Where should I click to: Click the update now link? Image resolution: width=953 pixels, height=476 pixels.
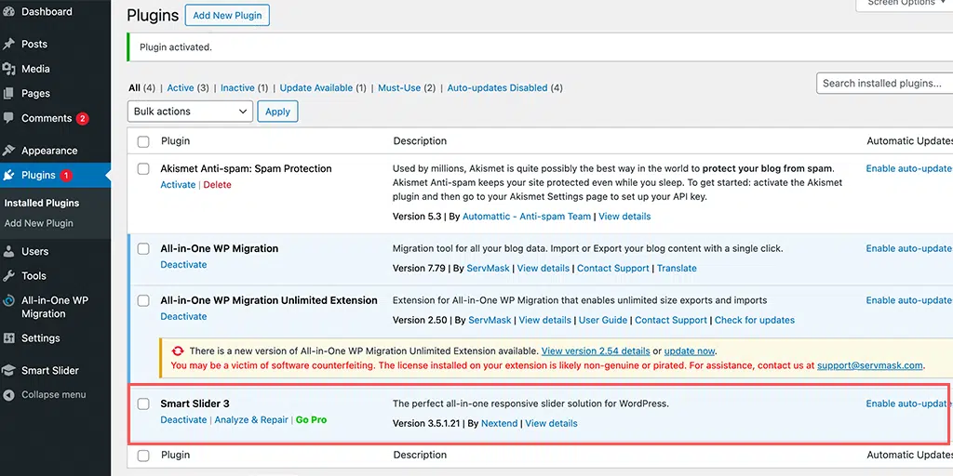pos(690,350)
